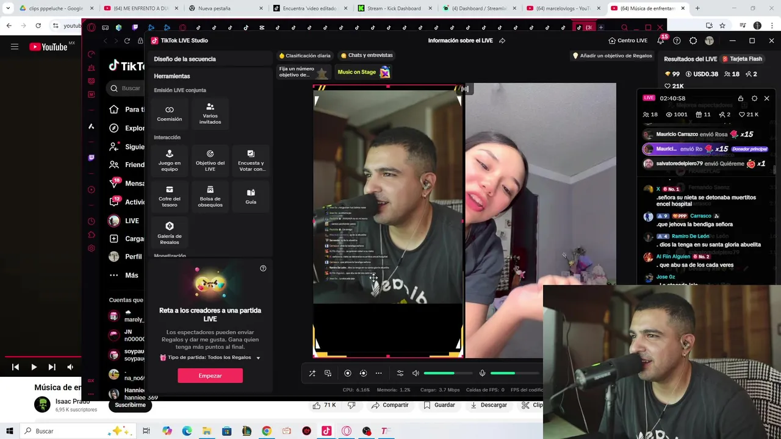The width and height of the screenshot is (781, 439).
Task: Open YouTube hamburger menu
Action: click(15, 47)
